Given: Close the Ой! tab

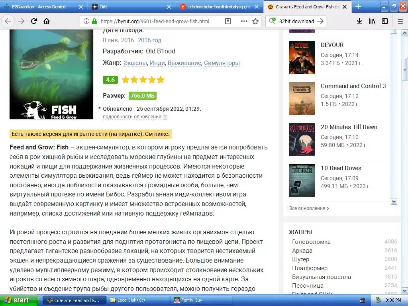Looking at the screenshot, I should tap(169, 7).
